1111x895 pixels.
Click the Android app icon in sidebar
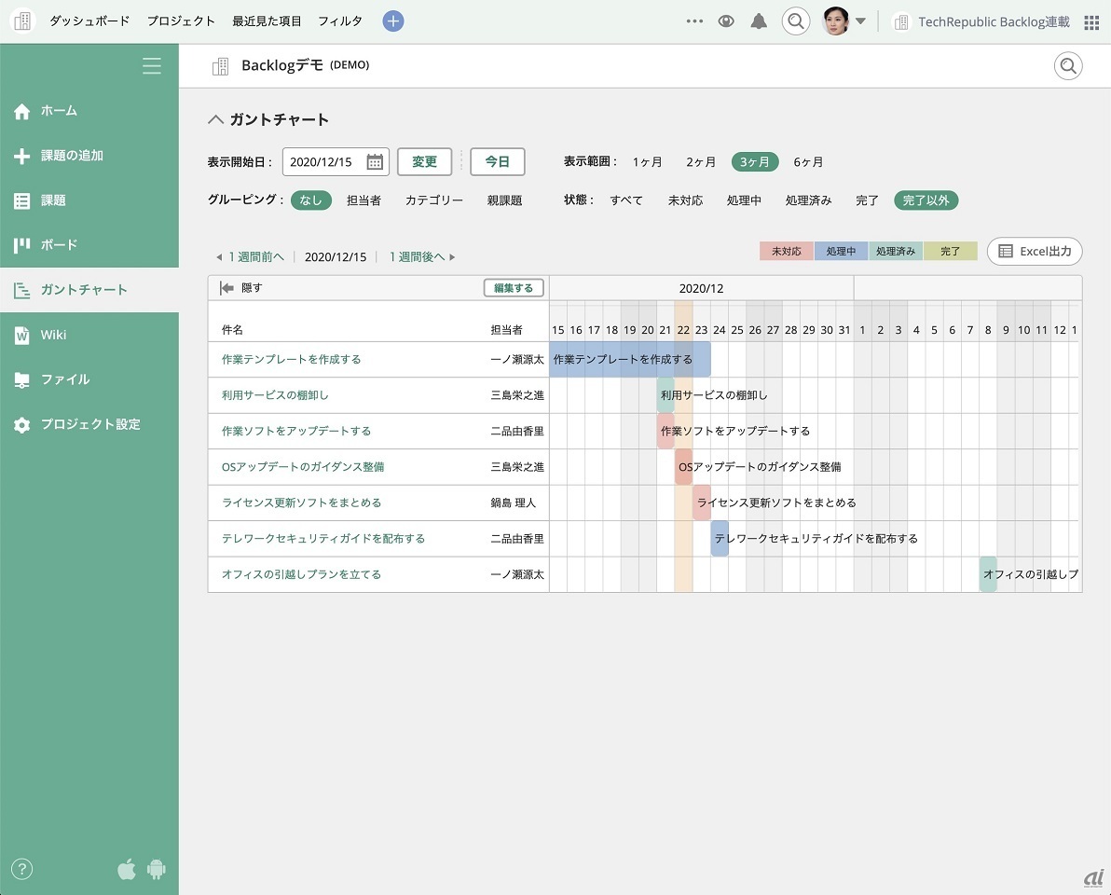[x=157, y=870]
